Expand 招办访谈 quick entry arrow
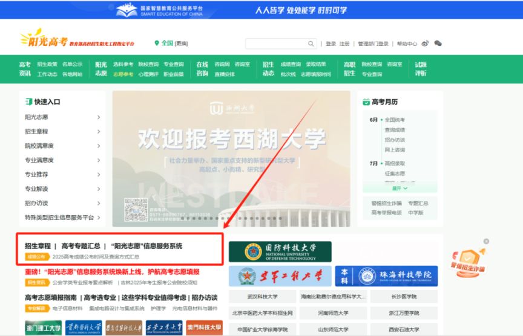This screenshot has height=336, width=523. [99, 203]
